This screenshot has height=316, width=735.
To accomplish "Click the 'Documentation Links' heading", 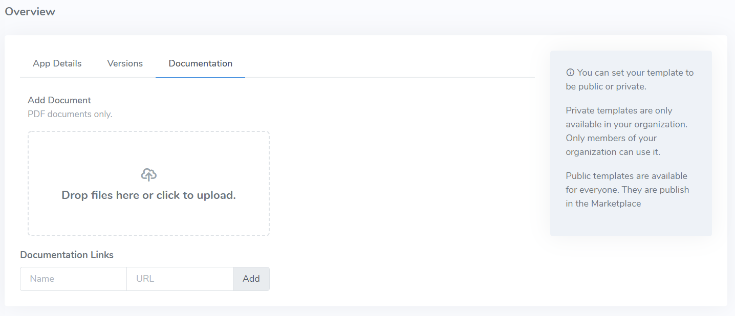I will tap(67, 255).
